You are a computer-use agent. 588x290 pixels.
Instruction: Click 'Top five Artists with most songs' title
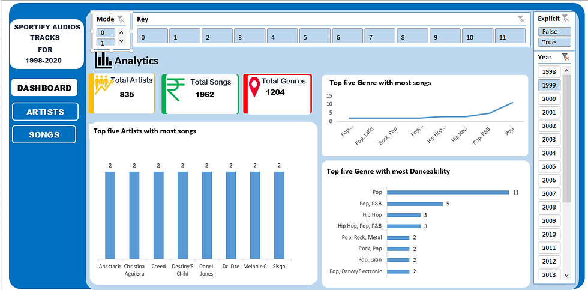[x=145, y=131]
